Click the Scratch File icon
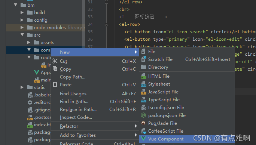The width and height of the screenshot is (256, 145). (x=143, y=59)
